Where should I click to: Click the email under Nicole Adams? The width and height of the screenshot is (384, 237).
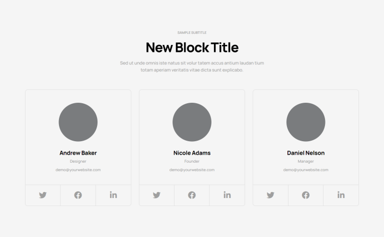[x=192, y=170]
